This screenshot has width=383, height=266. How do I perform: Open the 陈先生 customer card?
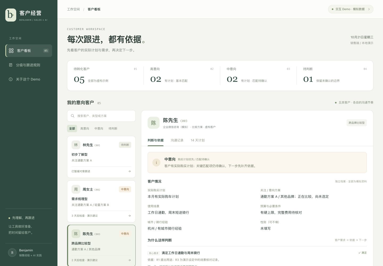[101, 246]
